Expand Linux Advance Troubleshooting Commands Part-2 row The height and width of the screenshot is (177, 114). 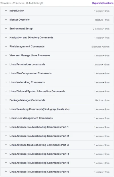[x=57, y=136]
